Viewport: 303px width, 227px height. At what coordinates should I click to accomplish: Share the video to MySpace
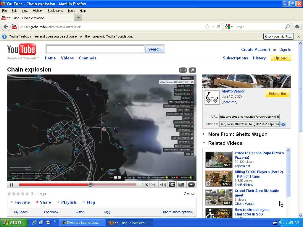[21, 212]
